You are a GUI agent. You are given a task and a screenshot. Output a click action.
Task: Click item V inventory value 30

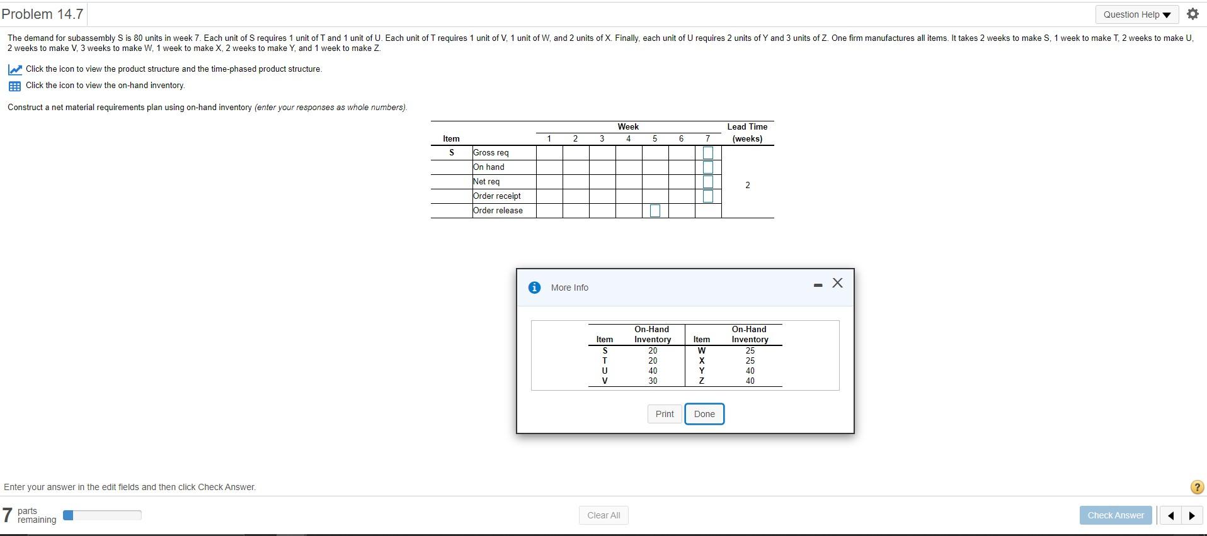pyautogui.click(x=653, y=381)
